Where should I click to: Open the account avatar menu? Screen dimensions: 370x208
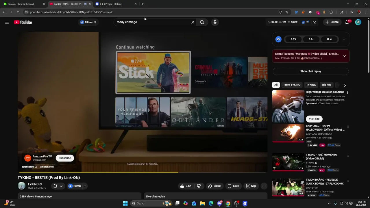(358, 22)
